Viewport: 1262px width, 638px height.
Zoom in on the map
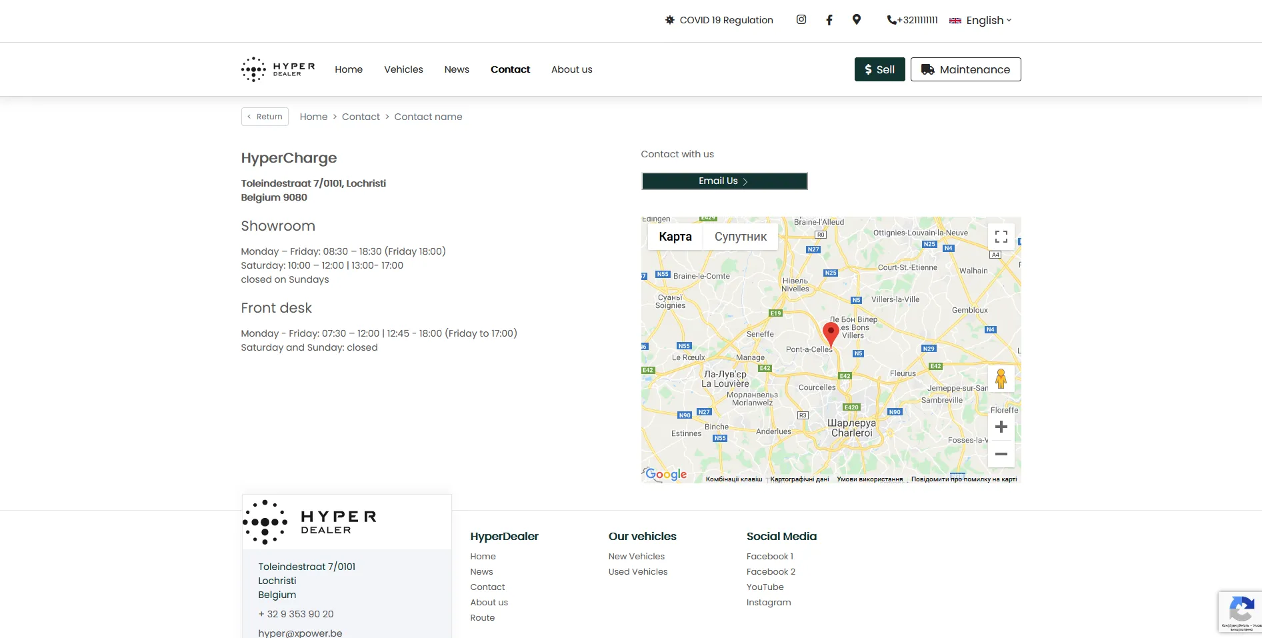[x=1001, y=427]
